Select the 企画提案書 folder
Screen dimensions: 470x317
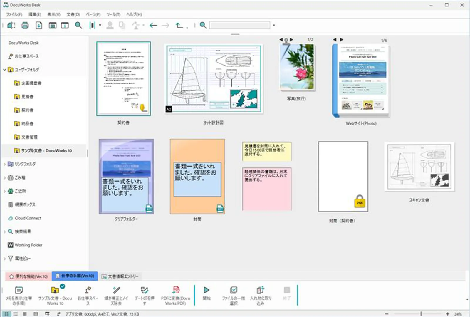tap(28, 83)
